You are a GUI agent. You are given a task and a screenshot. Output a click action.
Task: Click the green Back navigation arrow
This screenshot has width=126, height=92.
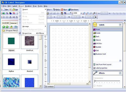4,27
